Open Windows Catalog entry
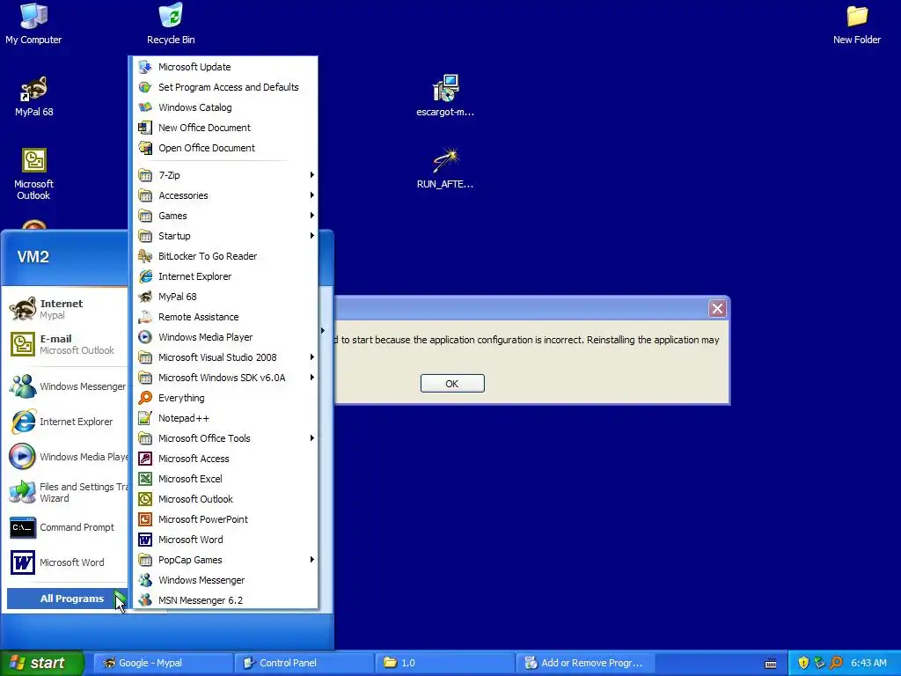The height and width of the screenshot is (676, 901). pyautogui.click(x=224, y=107)
